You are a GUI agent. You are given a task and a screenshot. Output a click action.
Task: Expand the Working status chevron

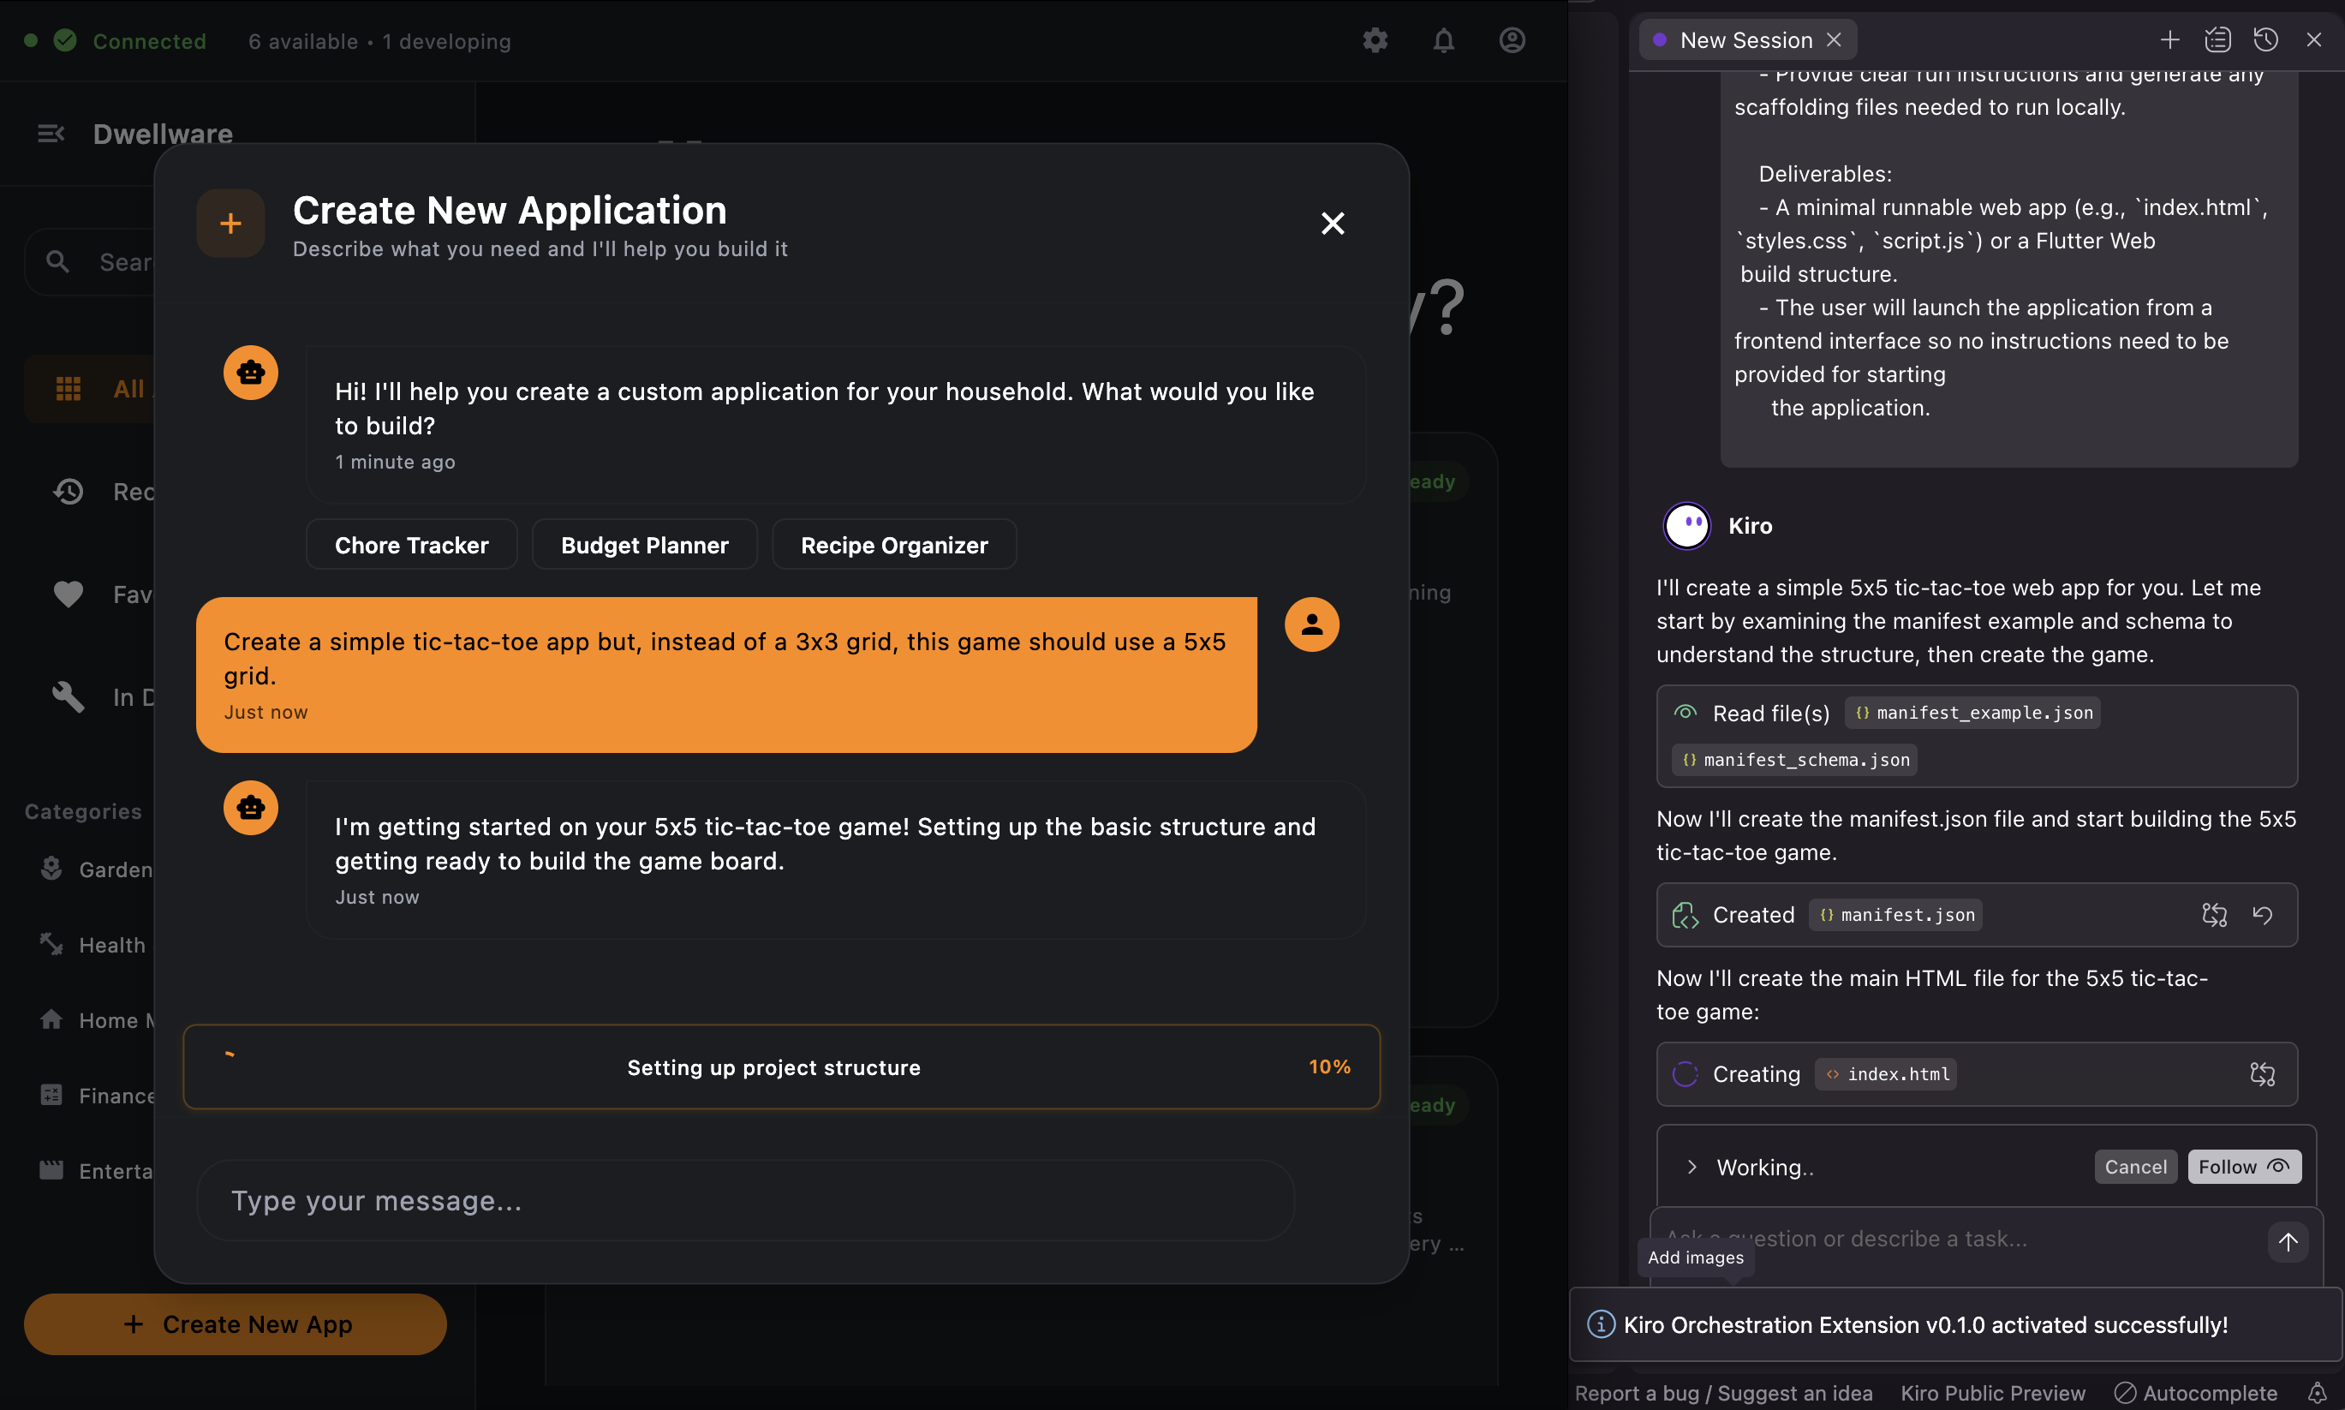point(1692,1167)
